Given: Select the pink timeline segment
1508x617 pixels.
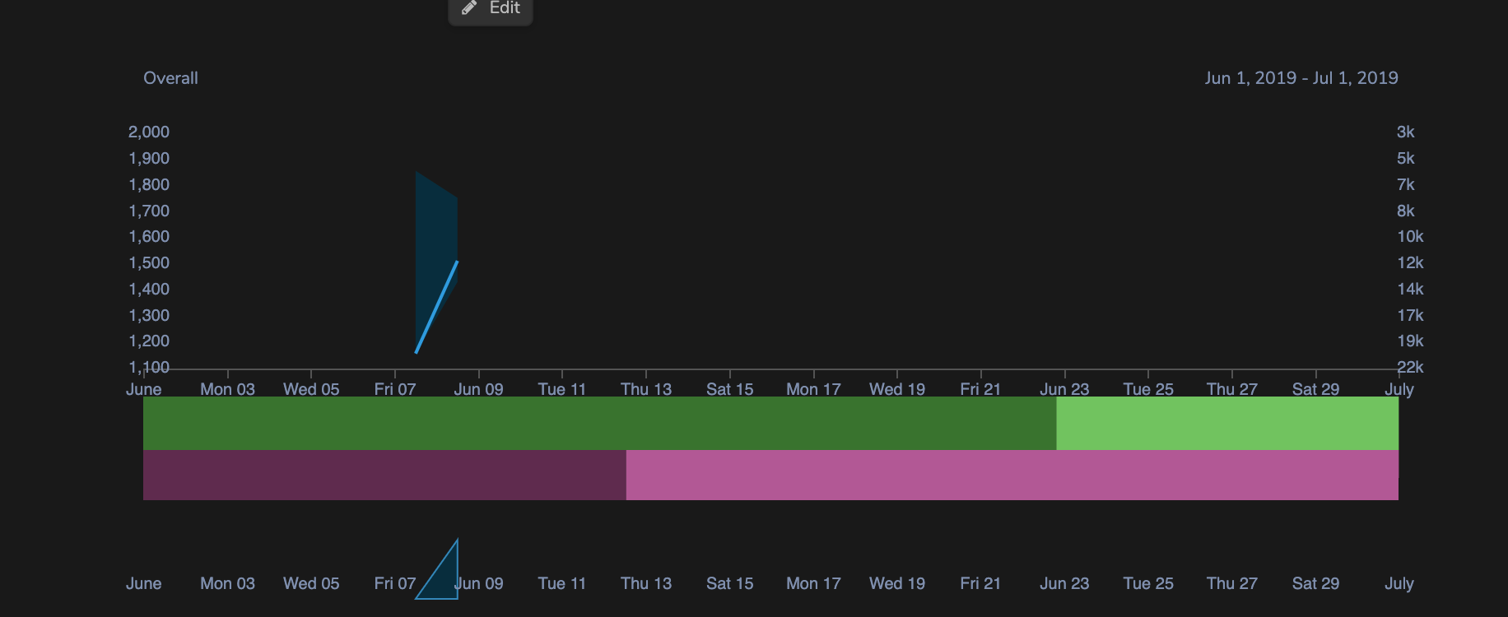Looking at the screenshot, I should click(1012, 475).
